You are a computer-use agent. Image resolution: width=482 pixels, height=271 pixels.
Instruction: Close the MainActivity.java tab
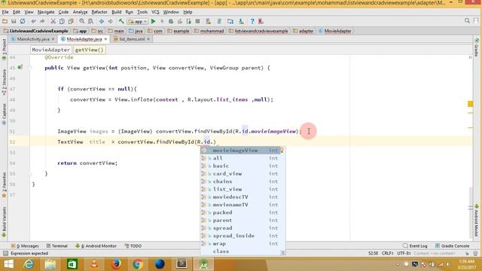53,39
